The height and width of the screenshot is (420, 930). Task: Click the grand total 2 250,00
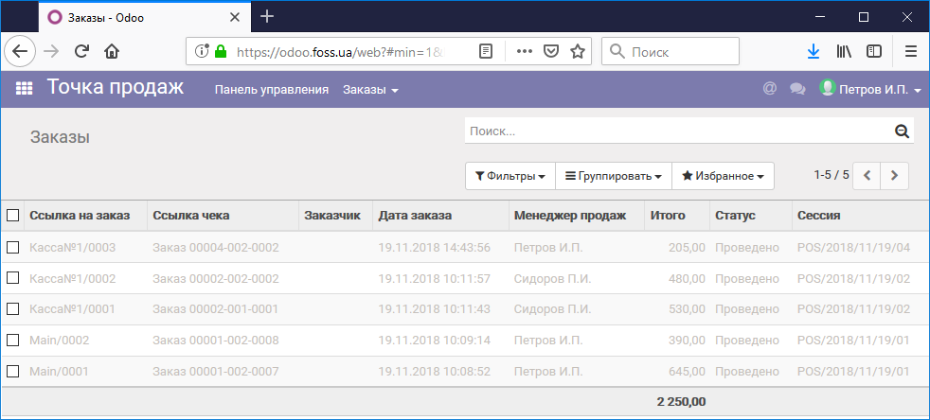[x=682, y=402]
